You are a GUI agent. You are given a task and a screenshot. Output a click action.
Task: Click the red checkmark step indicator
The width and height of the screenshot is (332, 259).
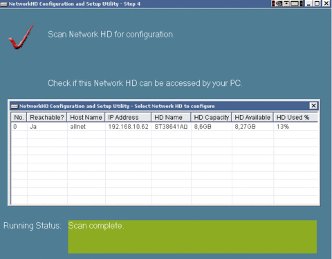tap(21, 37)
